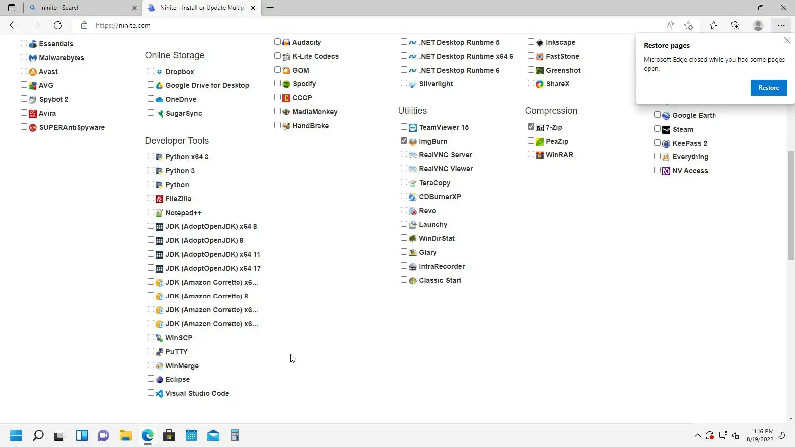The height and width of the screenshot is (447, 795).
Task: Click the Visual Studio Code icon
Action: point(159,393)
